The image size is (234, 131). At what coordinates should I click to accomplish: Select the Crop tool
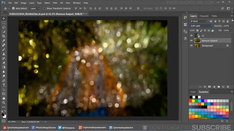(x=4, y=36)
